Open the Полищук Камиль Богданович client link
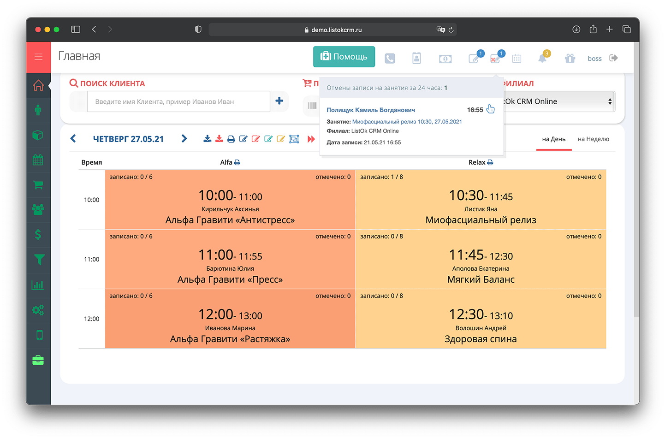 tap(371, 110)
